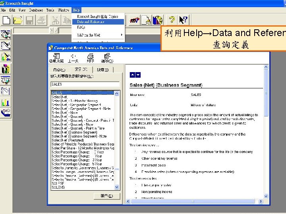The height and width of the screenshot is (214, 286).
Task: Click content pane scroll down arrow
Action: (266, 196)
